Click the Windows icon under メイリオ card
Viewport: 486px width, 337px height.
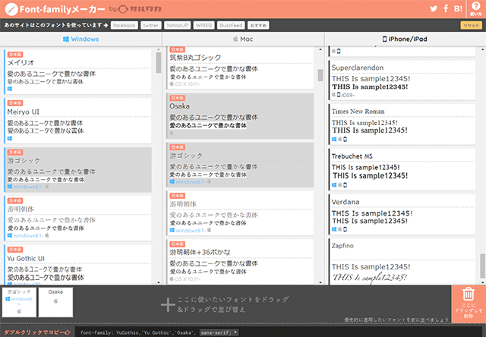point(10,89)
